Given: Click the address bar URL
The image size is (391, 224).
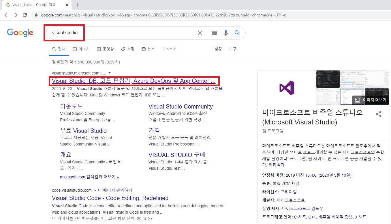Looking at the screenshot, I should pos(163,15).
